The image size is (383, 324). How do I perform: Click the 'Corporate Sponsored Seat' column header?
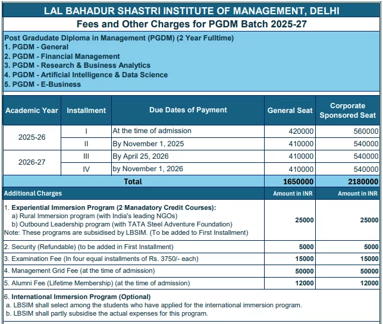point(348,110)
